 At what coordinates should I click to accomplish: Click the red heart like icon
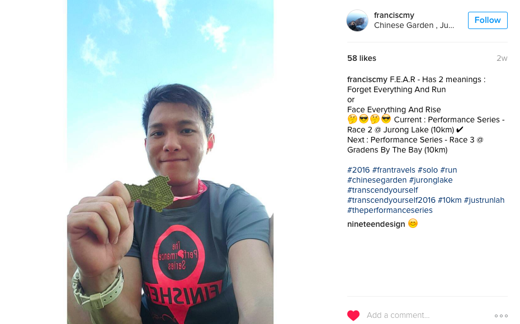353,315
